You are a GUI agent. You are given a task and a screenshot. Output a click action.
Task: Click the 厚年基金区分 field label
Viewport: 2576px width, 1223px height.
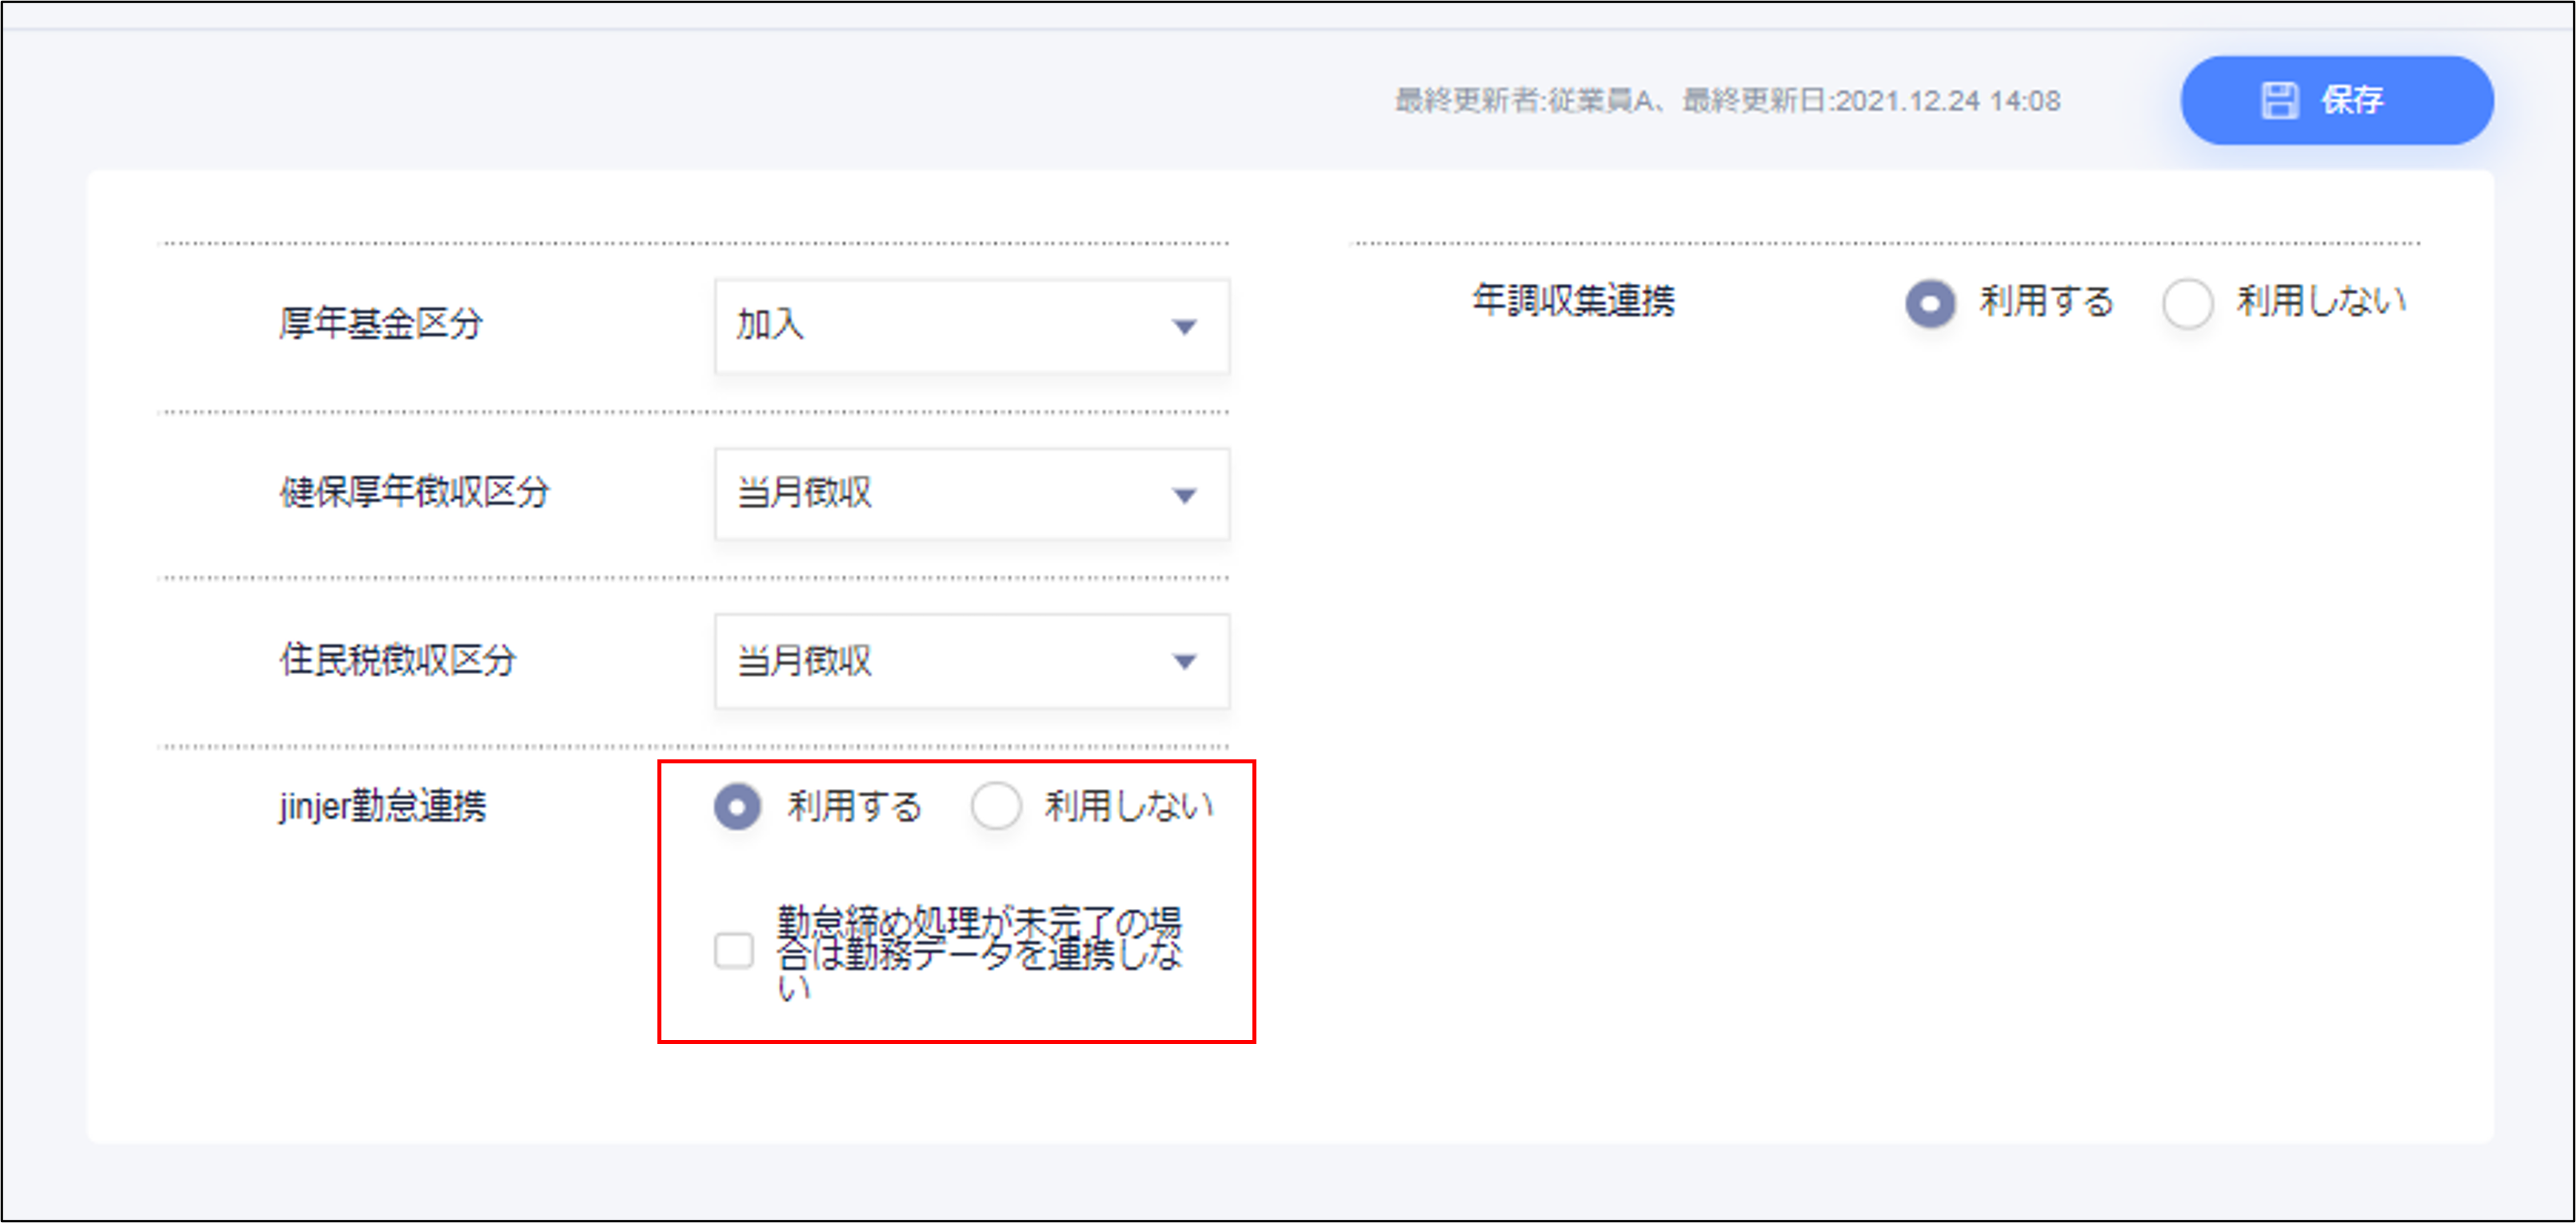click(381, 324)
